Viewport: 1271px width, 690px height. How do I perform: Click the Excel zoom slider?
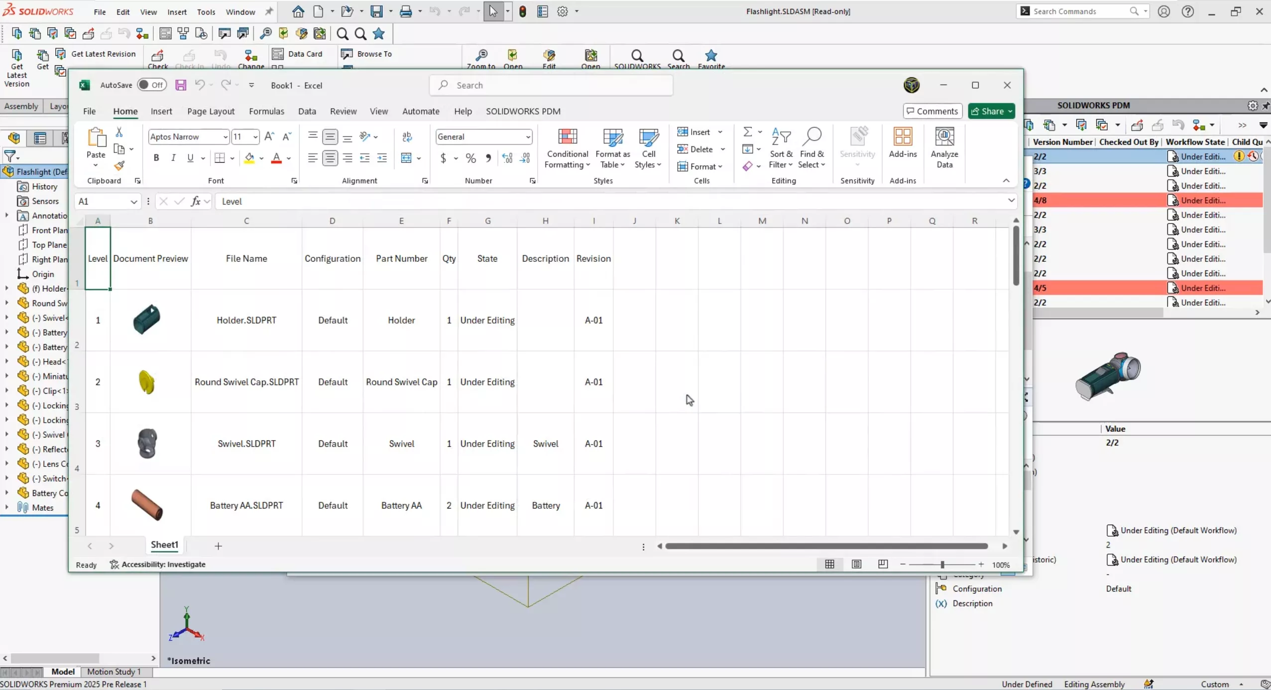point(942,565)
